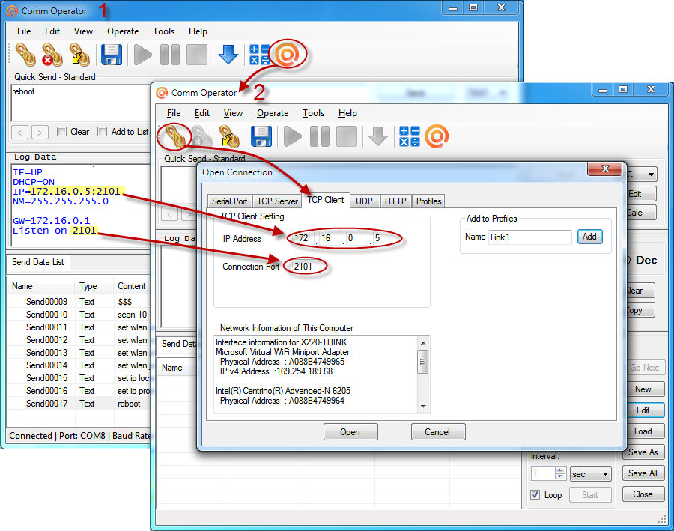Click open connection chain icon in window 2
This screenshot has width=674, height=531.
[x=175, y=136]
